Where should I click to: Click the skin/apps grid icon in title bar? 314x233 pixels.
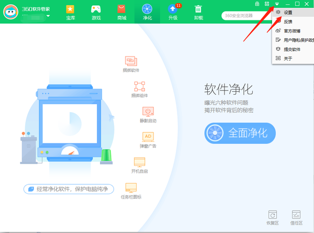[x=267, y=4]
